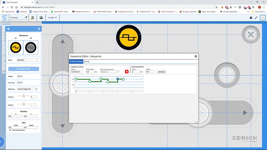Select the vertical slider knob on canvas

[60, 84]
